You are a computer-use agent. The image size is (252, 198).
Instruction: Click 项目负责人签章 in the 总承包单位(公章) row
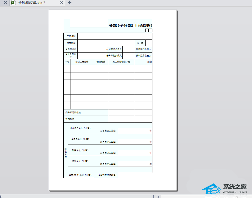coord(108,142)
